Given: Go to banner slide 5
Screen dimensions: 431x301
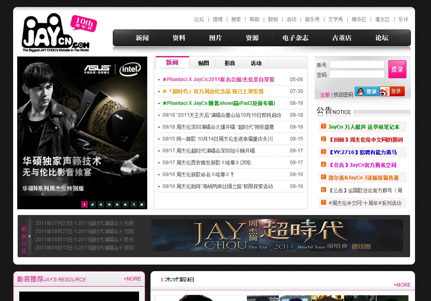Looking at the screenshot, I should coord(117,204).
